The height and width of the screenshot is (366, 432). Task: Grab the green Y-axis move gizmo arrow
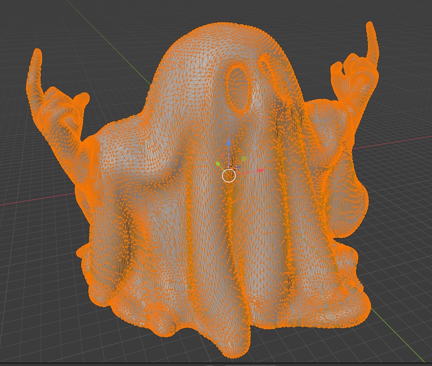click(x=218, y=164)
